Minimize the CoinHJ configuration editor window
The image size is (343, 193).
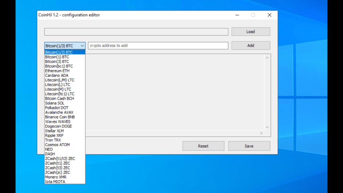[x=237, y=15]
